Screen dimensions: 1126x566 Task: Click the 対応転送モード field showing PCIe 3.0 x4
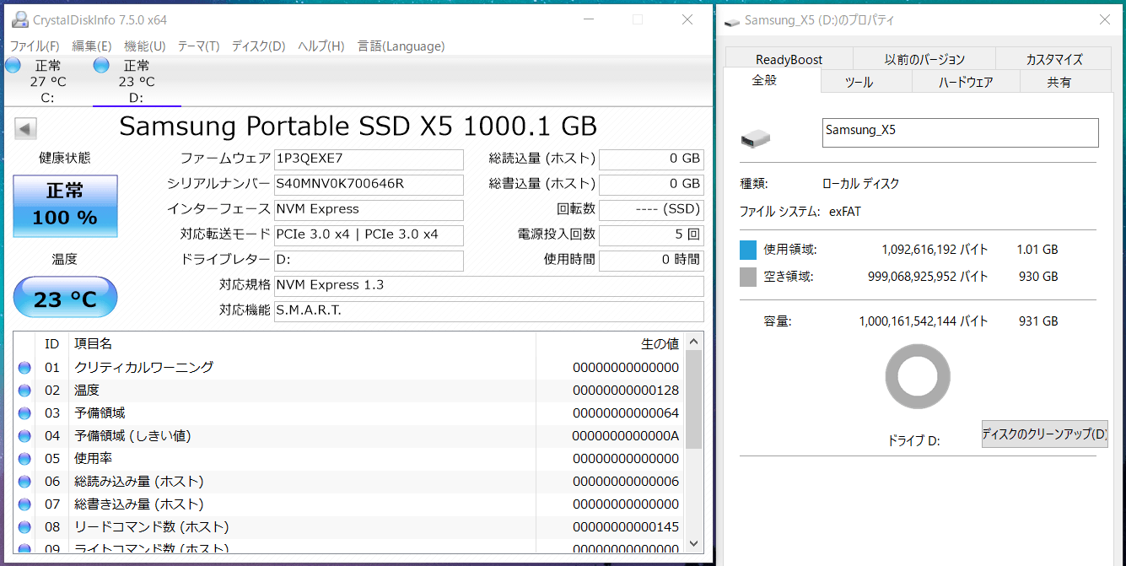pyautogui.click(x=369, y=234)
